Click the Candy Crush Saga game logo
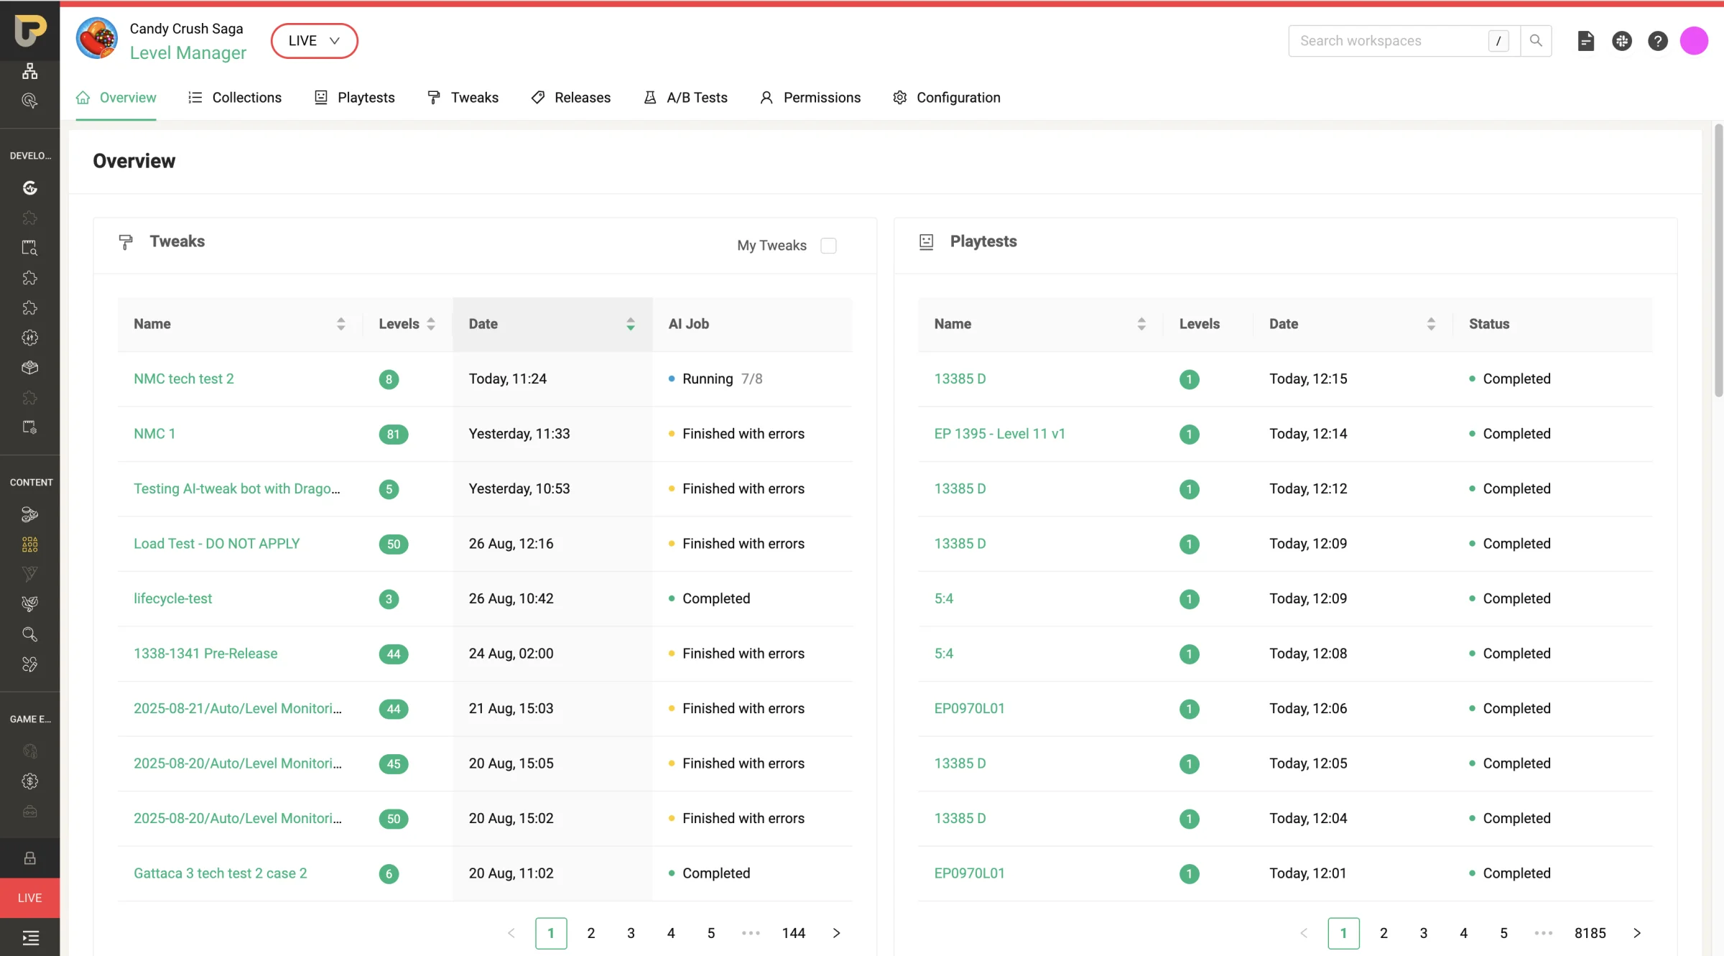Screen dimensions: 1724x956 tap(97, 39)
